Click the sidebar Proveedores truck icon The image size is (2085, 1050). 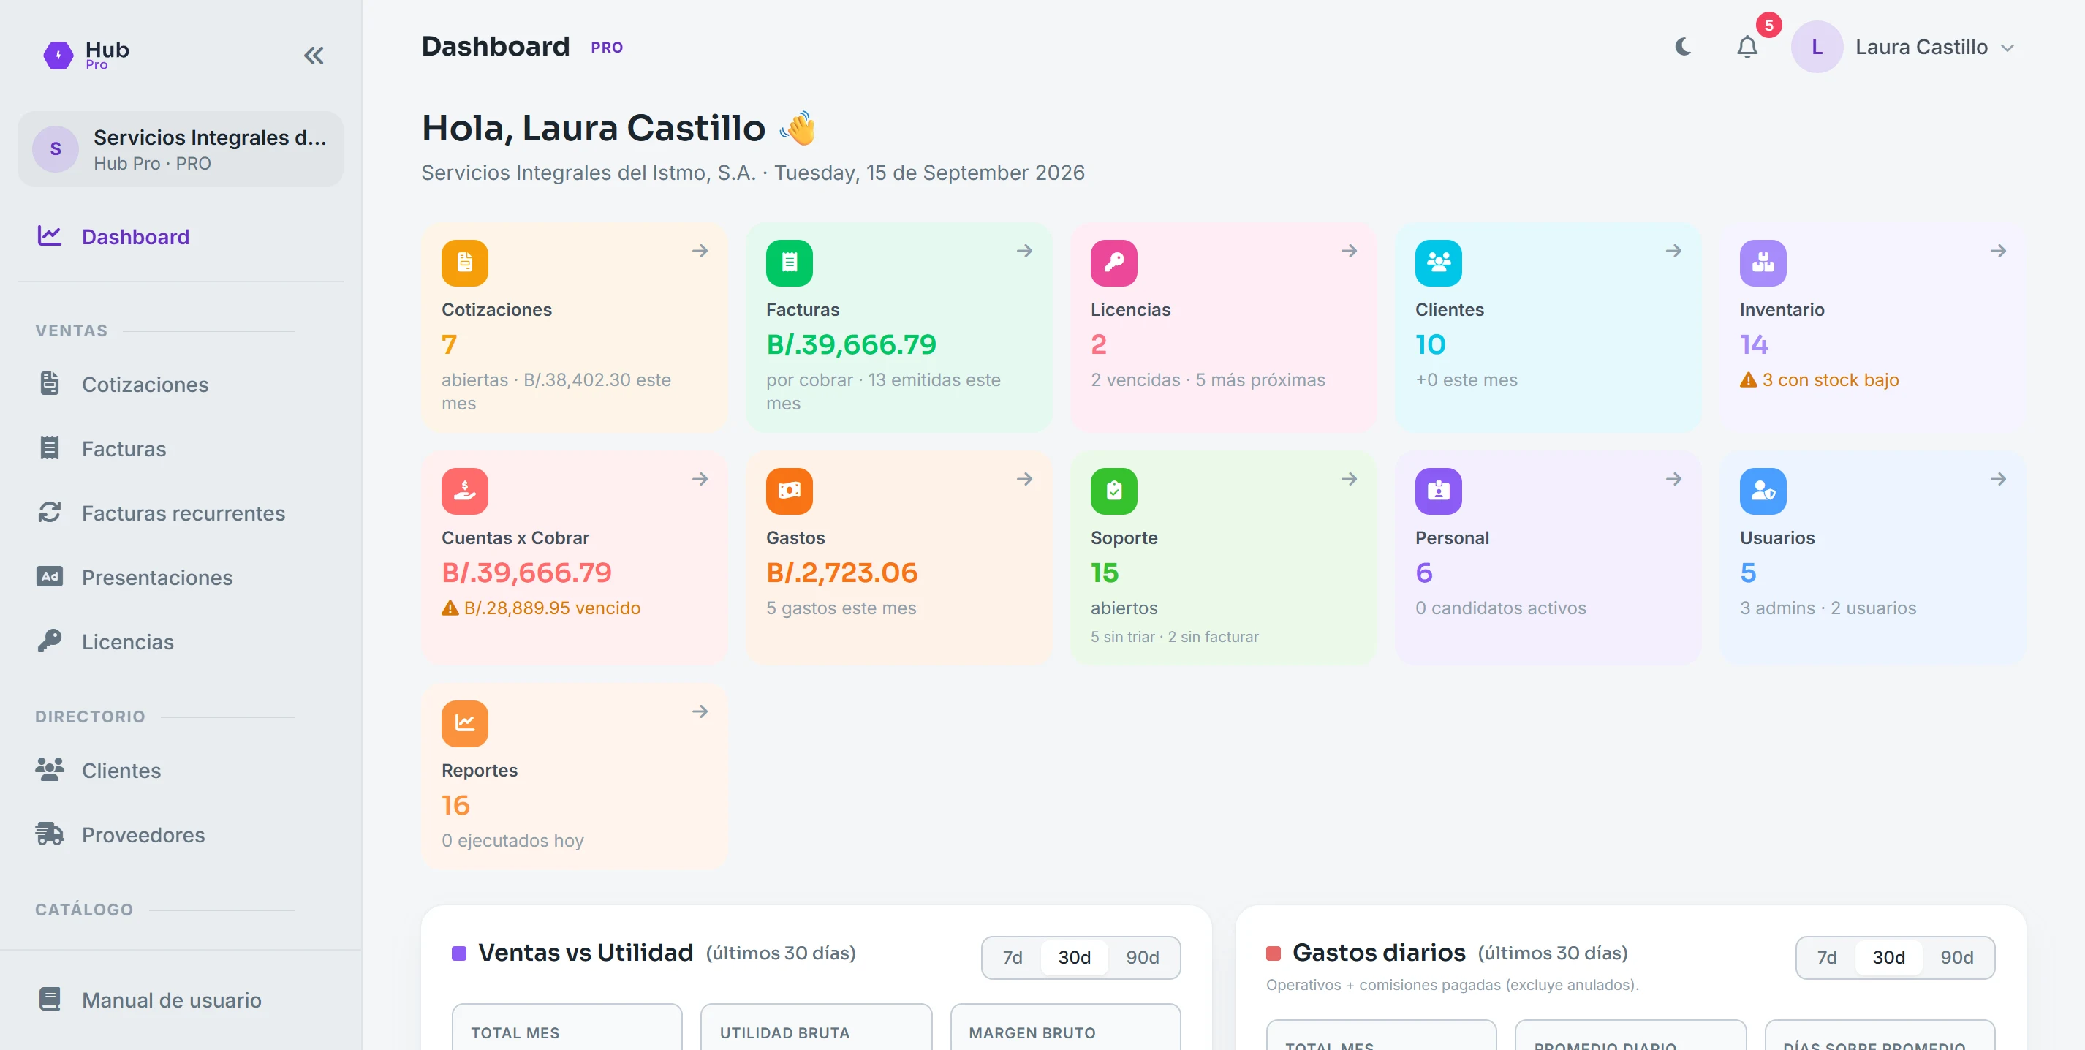50,834
